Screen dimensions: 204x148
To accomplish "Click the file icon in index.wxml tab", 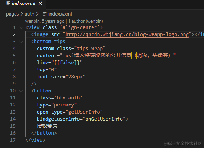I will (8, 3).
